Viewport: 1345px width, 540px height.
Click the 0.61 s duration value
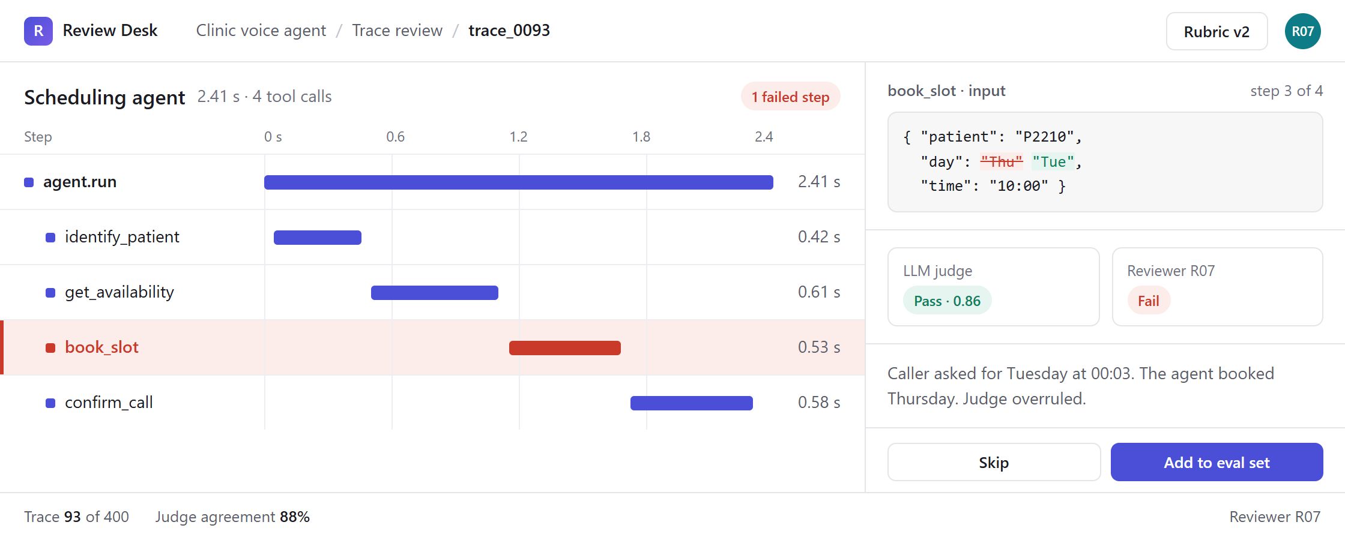click(819, 292)
